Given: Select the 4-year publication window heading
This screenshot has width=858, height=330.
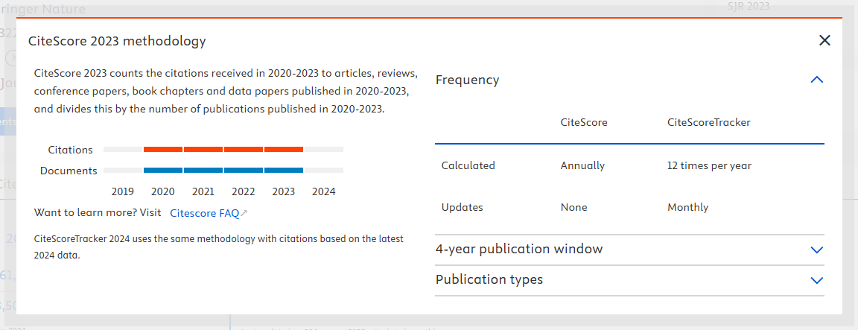Looking at the screenshot, I should point(518,249).
